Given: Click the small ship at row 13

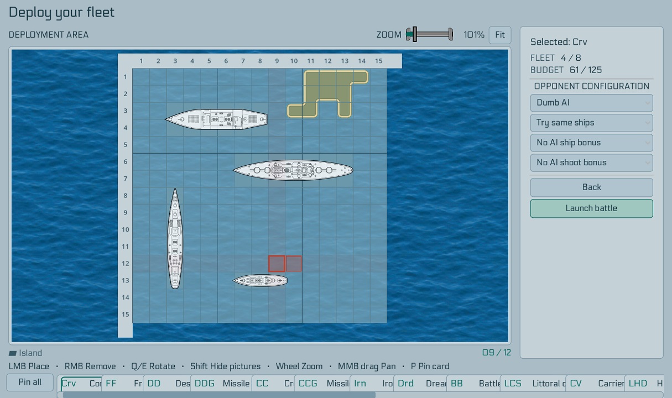Looking at the screenshot, I should 260,281.
